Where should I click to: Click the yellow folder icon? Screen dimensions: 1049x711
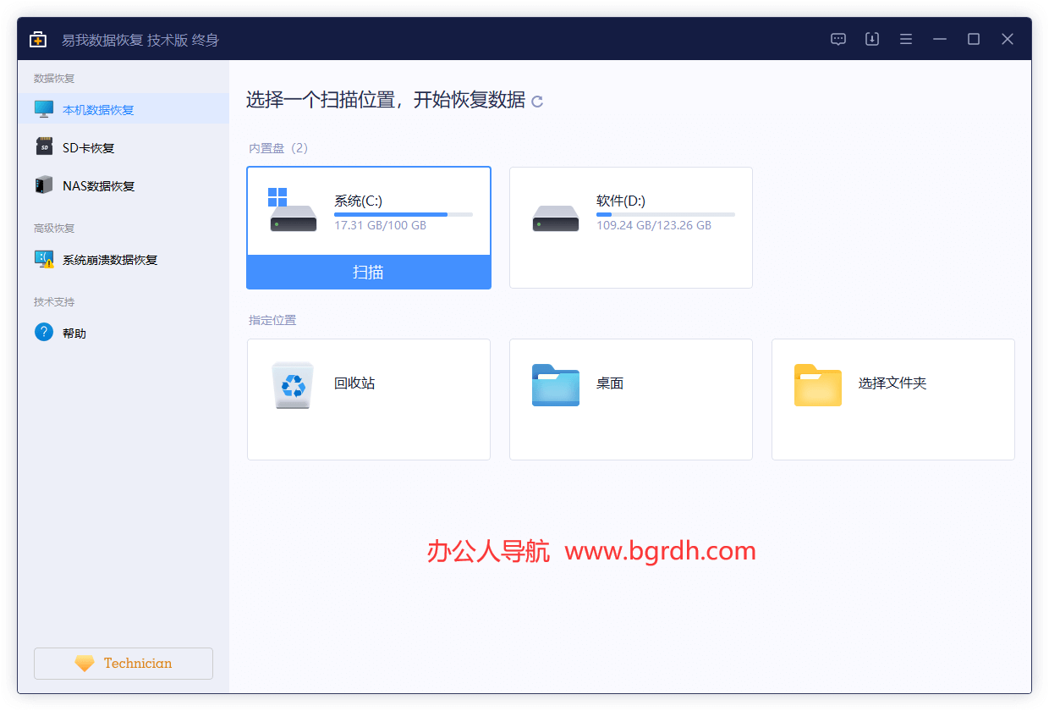[x=818, y=385]
